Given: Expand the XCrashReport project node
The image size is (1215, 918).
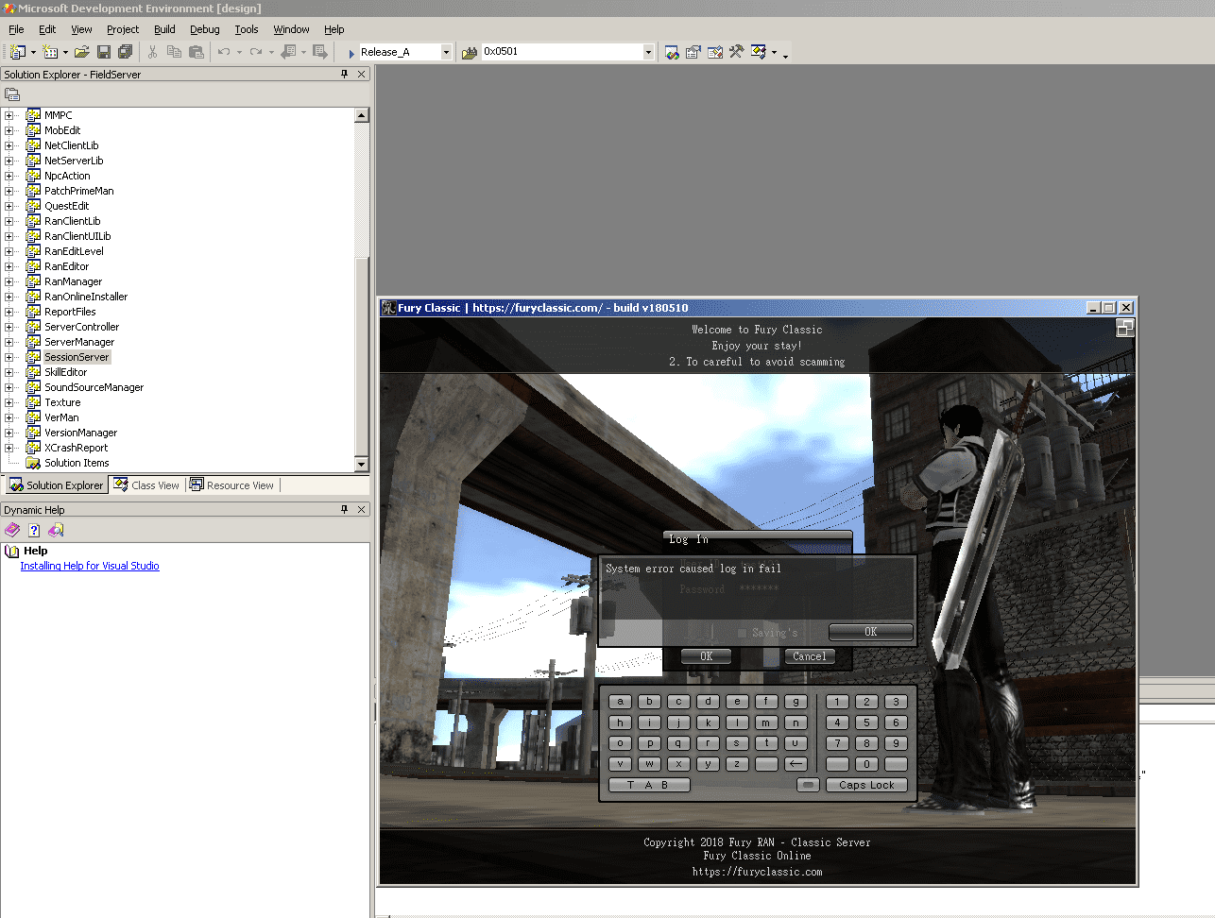Looking at the screenshot, I should click(x=9, y=448).
